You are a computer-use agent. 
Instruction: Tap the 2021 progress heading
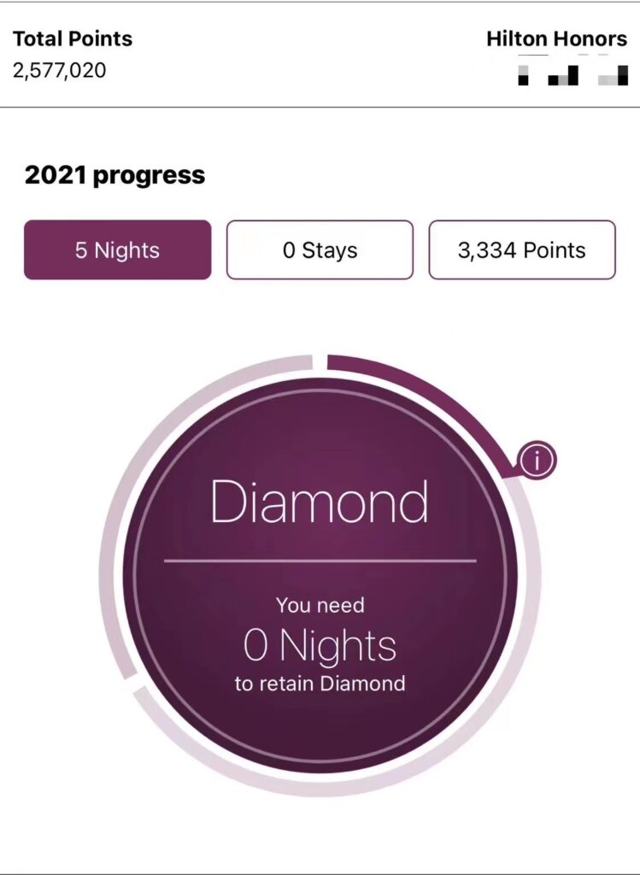pos(115,174)
